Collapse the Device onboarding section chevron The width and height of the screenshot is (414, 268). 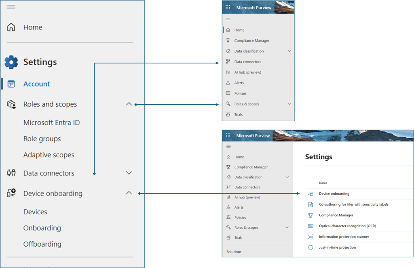click(x=129, y=193)
